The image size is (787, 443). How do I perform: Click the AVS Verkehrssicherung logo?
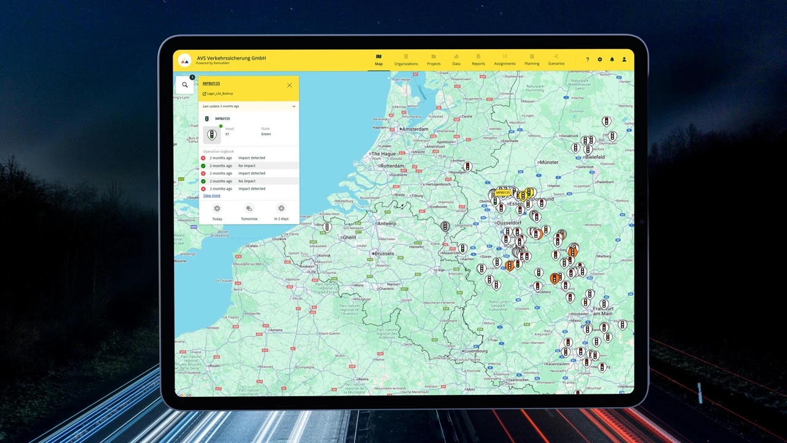(184, 60)
